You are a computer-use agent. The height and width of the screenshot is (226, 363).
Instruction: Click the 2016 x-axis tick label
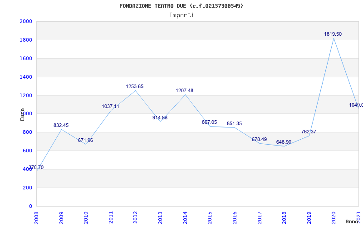click(235, 218)
